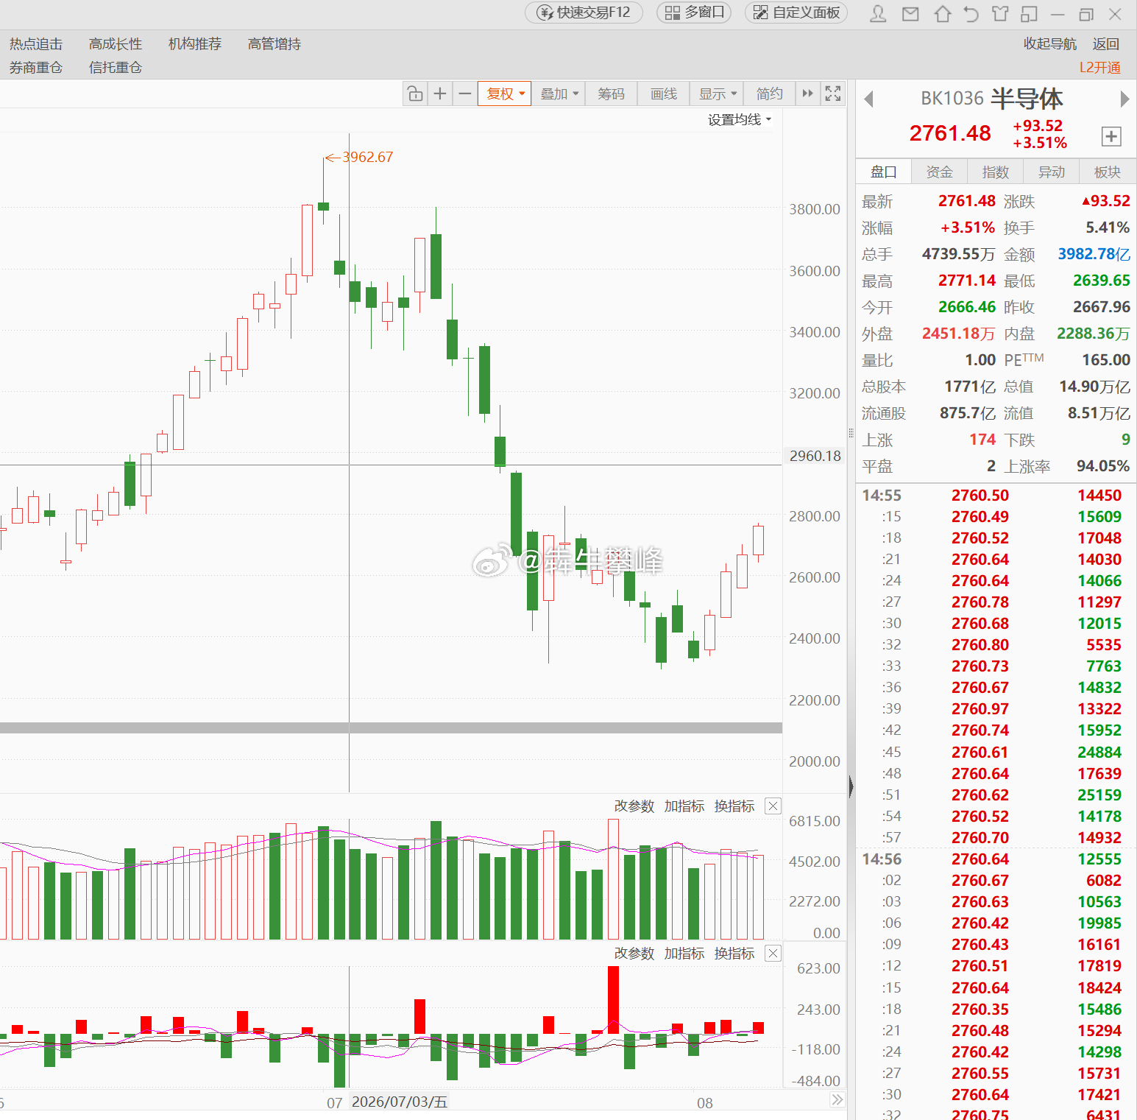Viewport: 1137px width, 1120px height.
Task: Open the 复权 dropdown
Action: click(x=505, y=94)
